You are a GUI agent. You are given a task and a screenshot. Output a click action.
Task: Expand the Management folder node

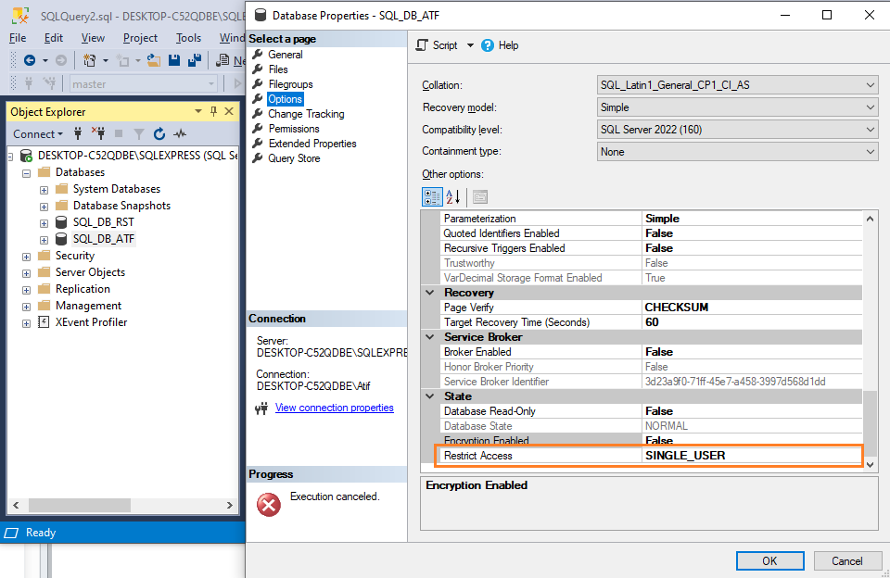(x=26, y=307)
